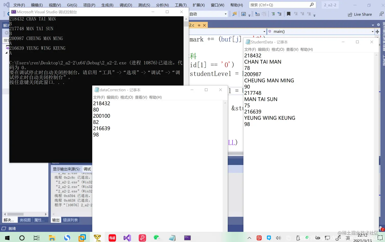Switch to 类视图 tab

coord(25,220)
